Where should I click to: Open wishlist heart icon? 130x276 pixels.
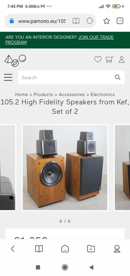(x=98, y=59)
